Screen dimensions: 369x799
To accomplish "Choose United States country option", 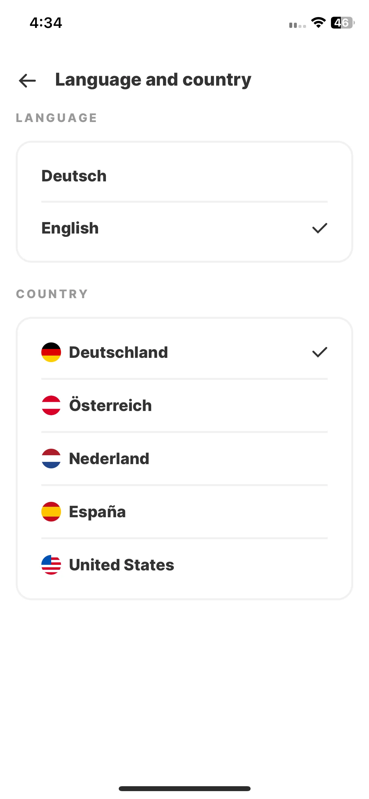I will click(x=184, y=565).
